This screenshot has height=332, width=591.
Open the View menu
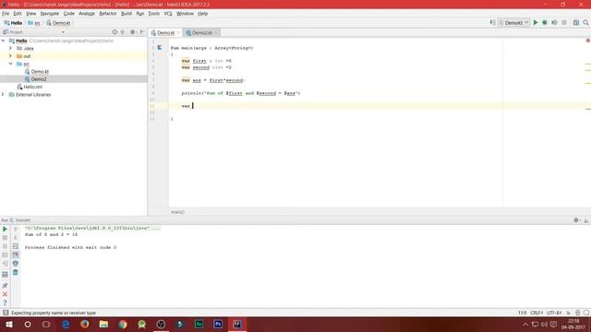(30, 13)
